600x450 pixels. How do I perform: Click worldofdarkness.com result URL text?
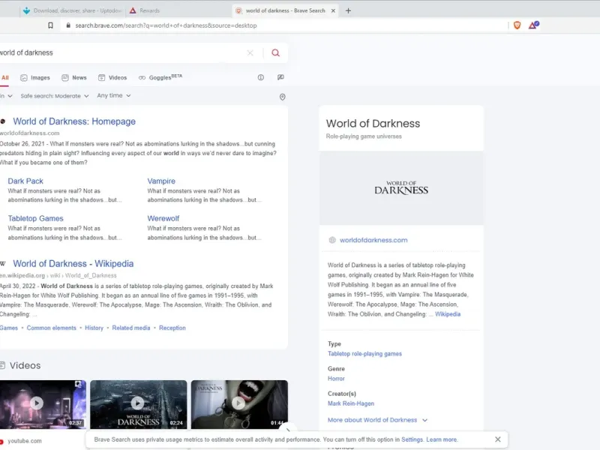29,133
